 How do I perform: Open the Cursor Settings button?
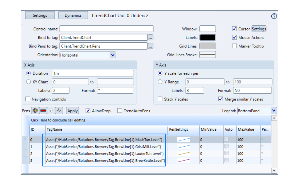259,29
